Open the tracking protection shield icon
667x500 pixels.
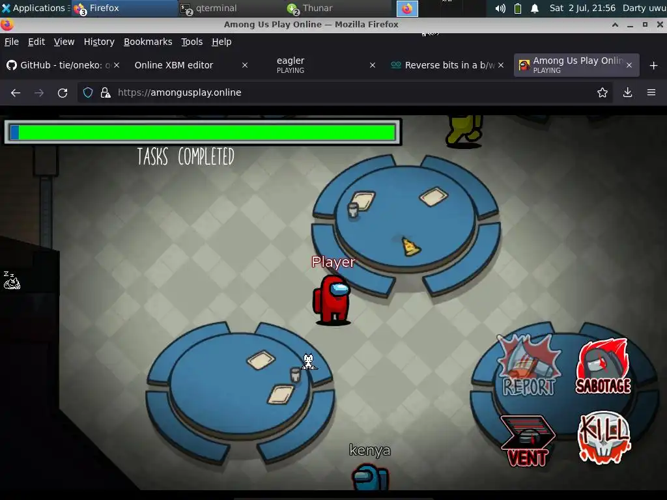click(x=88, y=92)
